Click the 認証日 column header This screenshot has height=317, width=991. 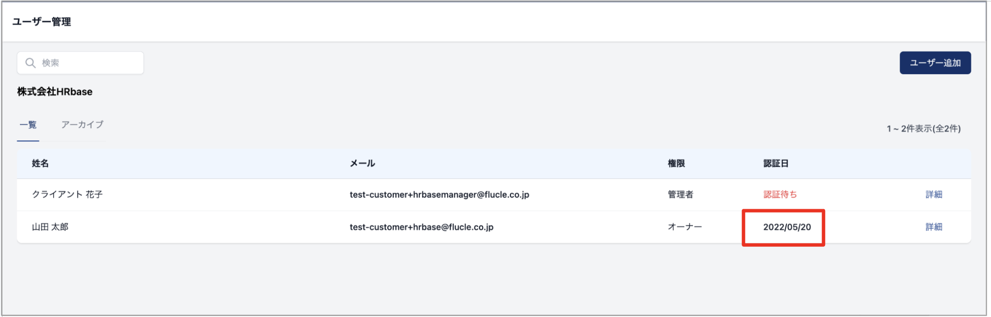tap(776, 163)
